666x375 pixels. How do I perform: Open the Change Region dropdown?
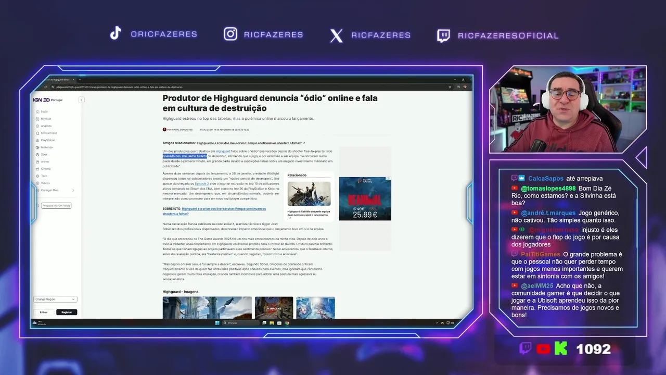coord(55,299)
